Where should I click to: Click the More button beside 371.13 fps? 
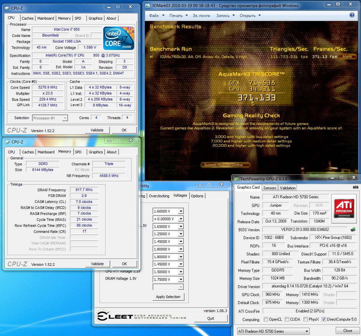click(347, 57)
